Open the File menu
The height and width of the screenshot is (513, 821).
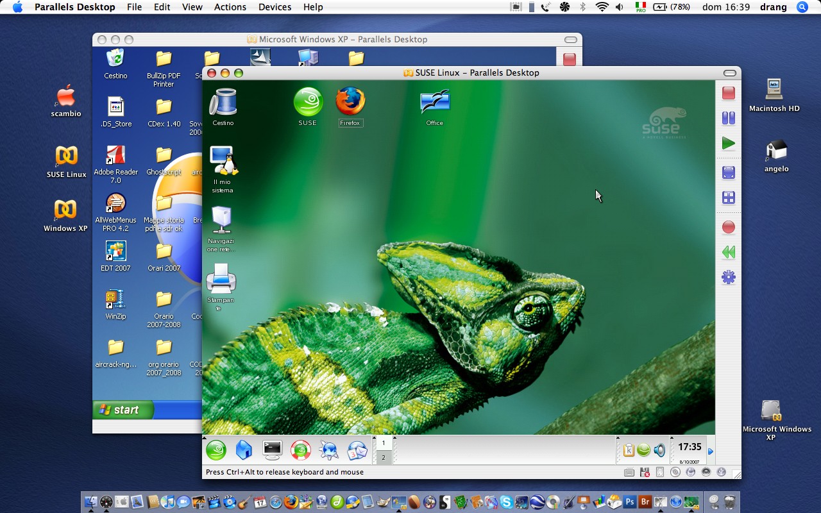pos(135,7)
